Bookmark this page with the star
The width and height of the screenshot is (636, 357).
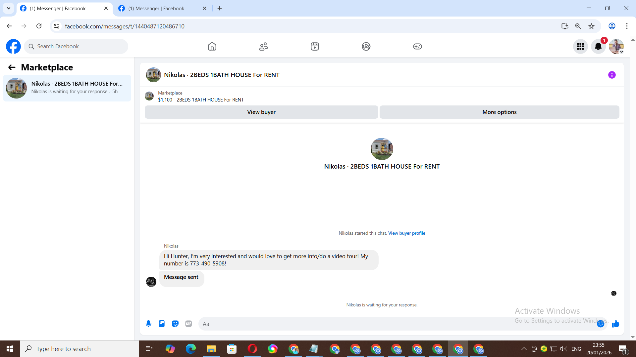[x=591, y=26]
